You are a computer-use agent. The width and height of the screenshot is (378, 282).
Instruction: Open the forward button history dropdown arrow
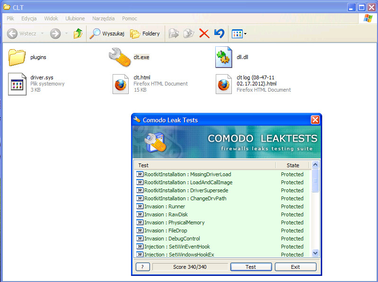tap(66, 34)
